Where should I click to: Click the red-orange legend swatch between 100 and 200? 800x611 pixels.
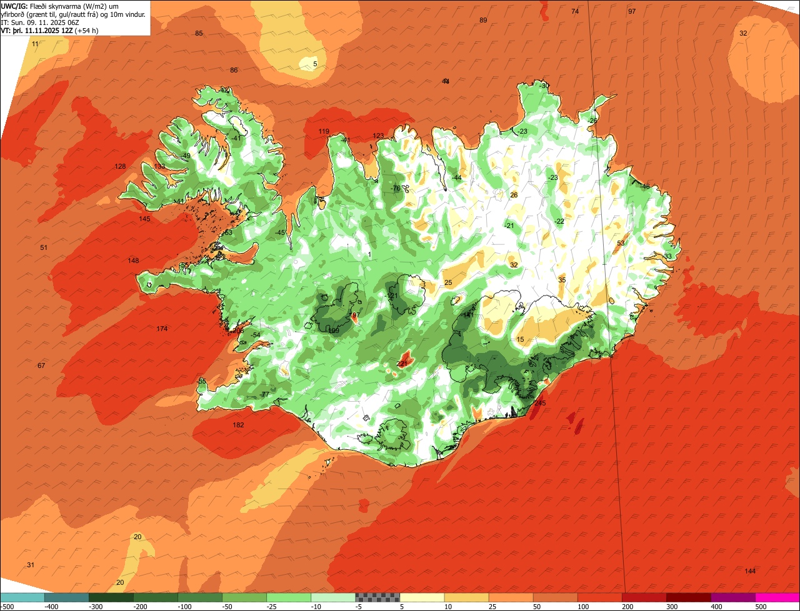[599, 597]
